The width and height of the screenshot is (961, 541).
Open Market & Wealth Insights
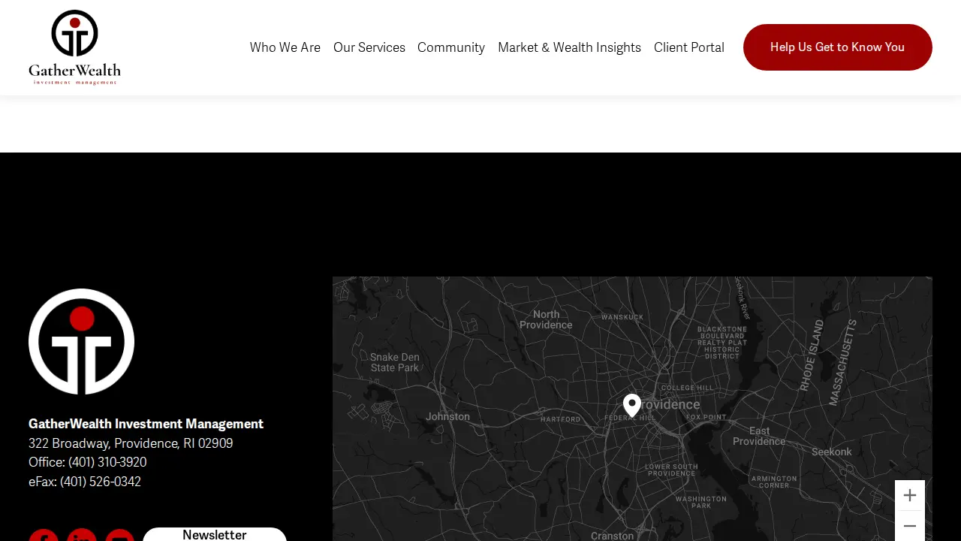pos(569,47)
